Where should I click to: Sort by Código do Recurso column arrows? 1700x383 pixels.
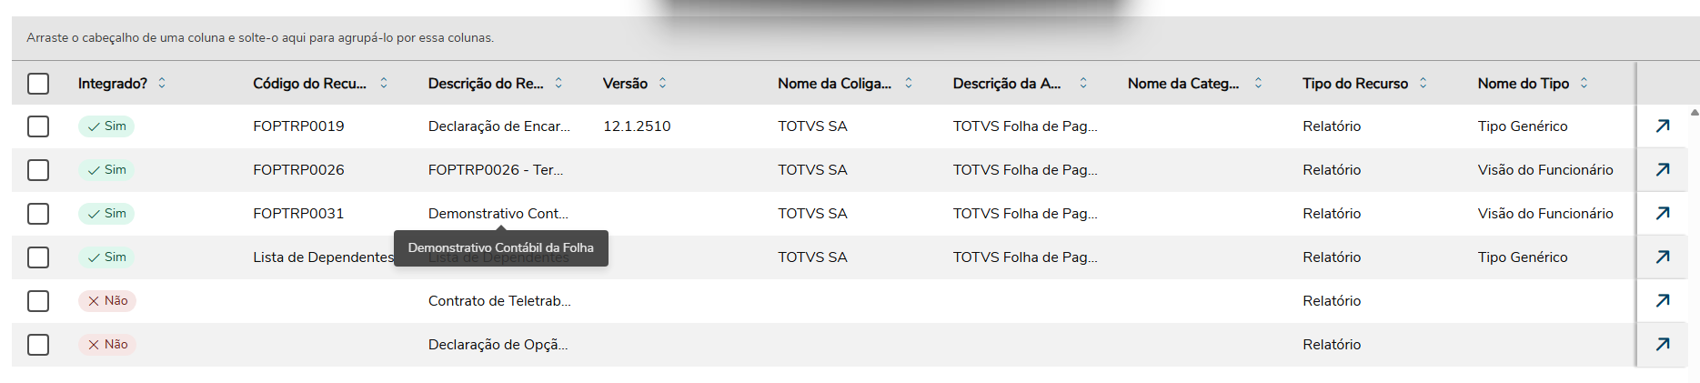click(384, 83)
